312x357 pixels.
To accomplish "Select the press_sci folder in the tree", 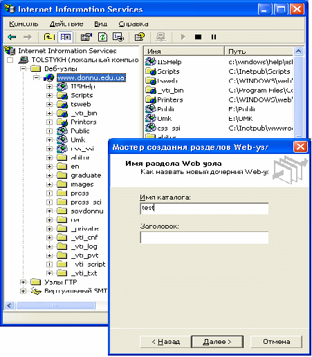I will point(86,202).
